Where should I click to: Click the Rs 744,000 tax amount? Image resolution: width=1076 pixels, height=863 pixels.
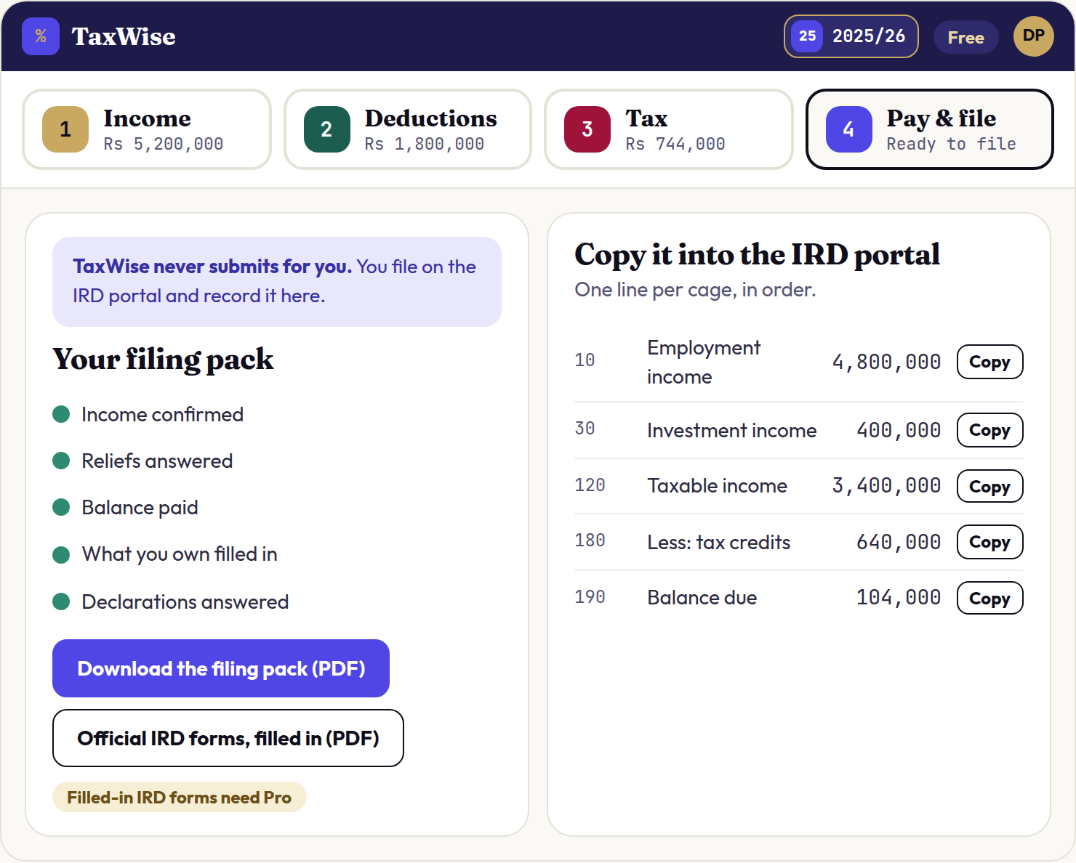[675, 144]
